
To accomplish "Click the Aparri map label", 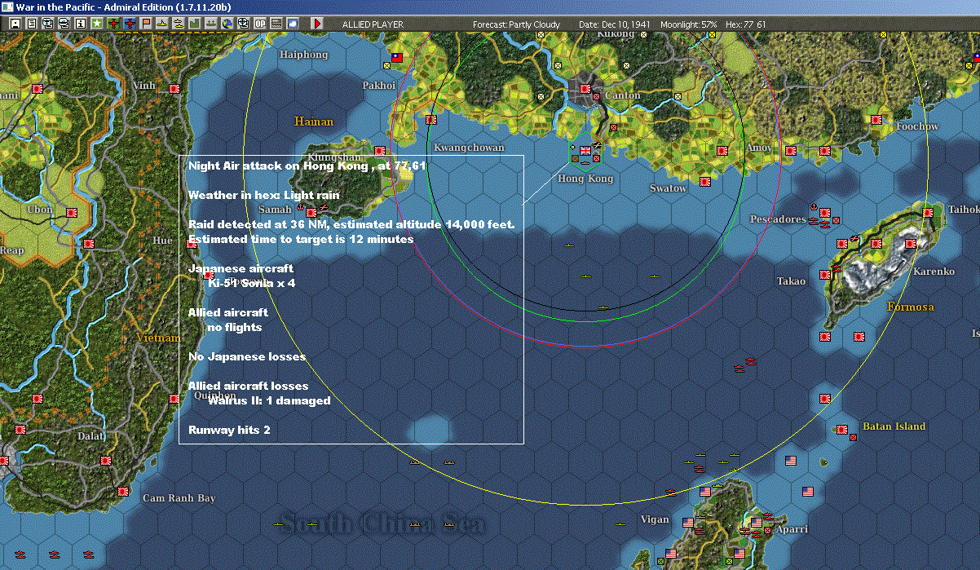I will [792, 529].
